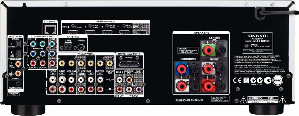
Task: Click CBL/SAT yellow video input jack
Action: point(72,63)
